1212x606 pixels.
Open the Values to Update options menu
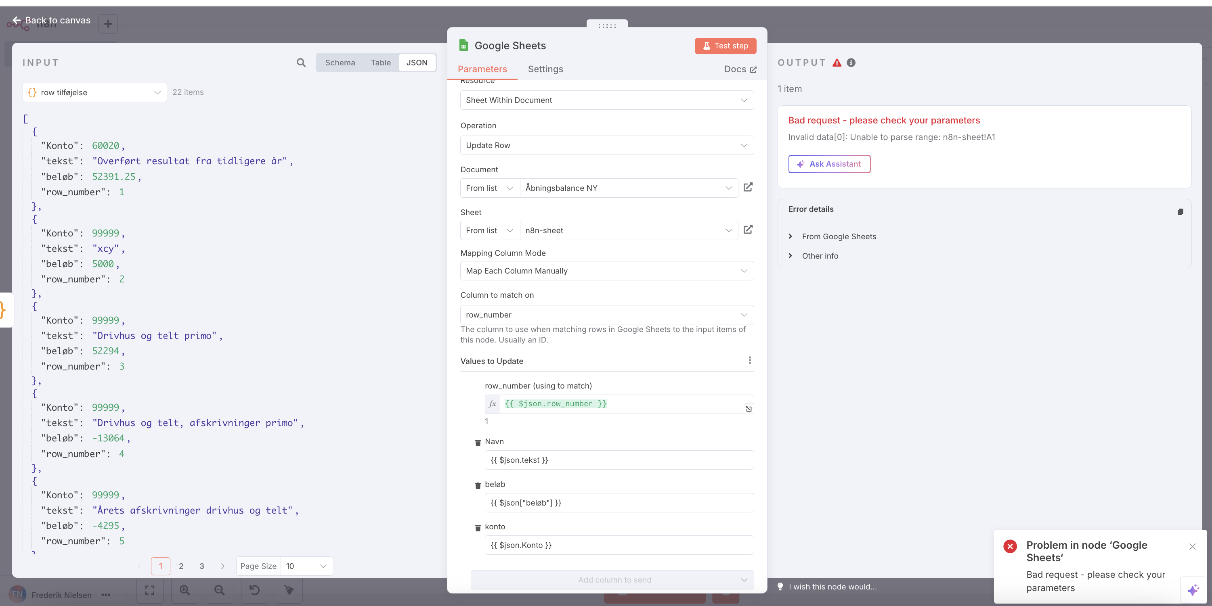tap(749, 360)
